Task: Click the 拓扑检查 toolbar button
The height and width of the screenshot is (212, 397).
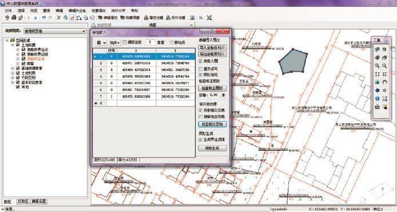Action: coord(176,18)
